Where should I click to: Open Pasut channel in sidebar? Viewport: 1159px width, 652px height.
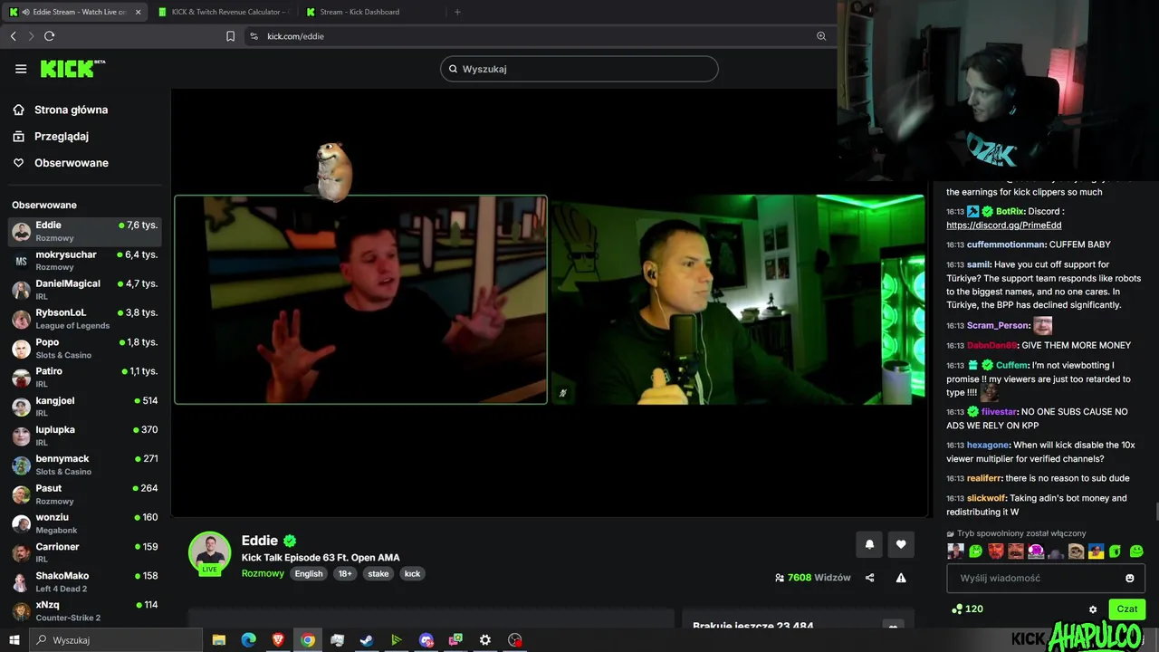(85, 494)
